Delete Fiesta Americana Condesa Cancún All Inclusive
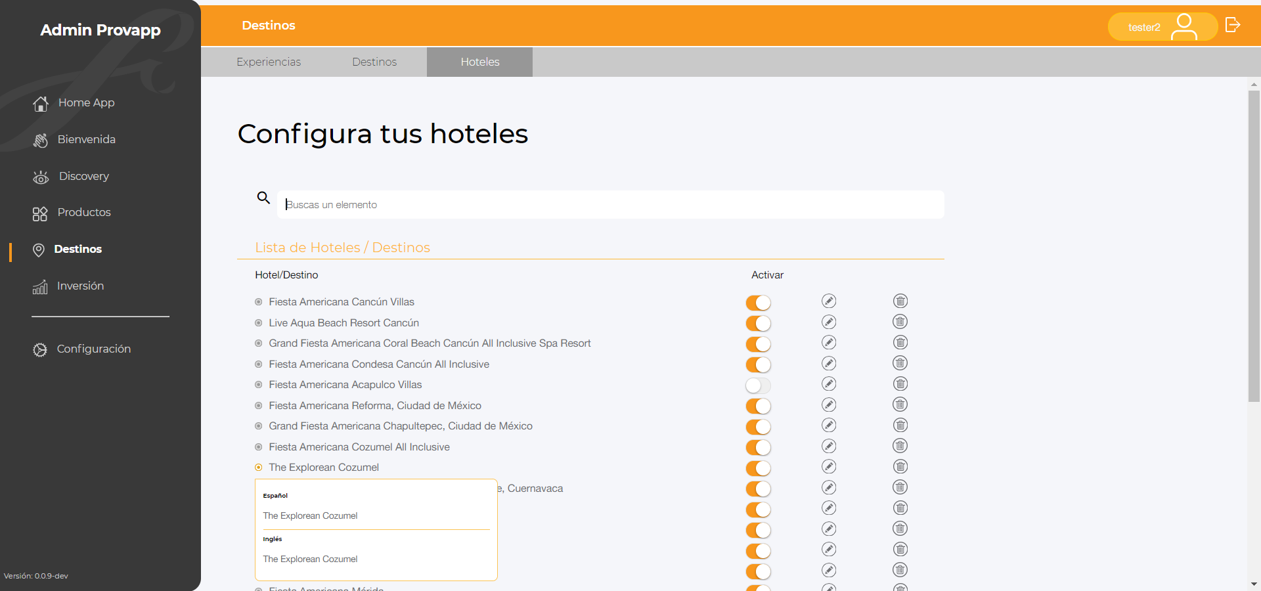This screenshot has height=591, width=1261. pyautogui.click(x=900, y=363)
